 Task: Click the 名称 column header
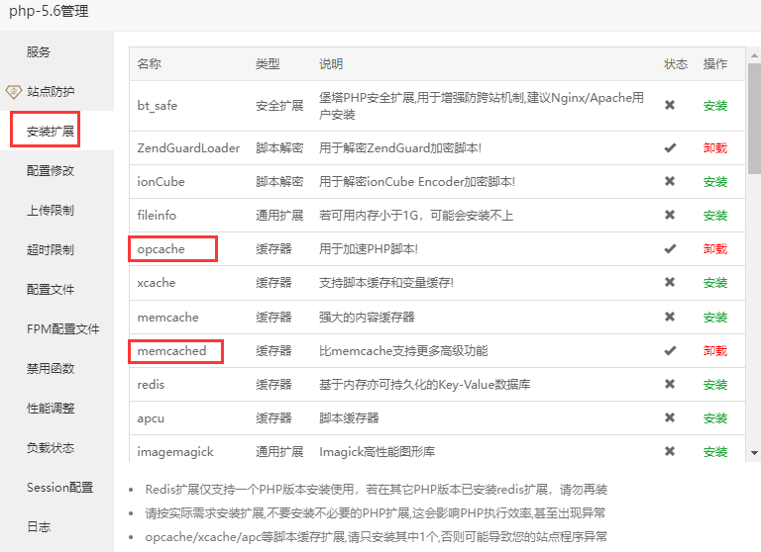point(149,63)
